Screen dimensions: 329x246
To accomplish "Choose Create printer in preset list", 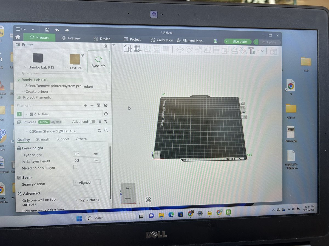I will (x=37, y=92).
